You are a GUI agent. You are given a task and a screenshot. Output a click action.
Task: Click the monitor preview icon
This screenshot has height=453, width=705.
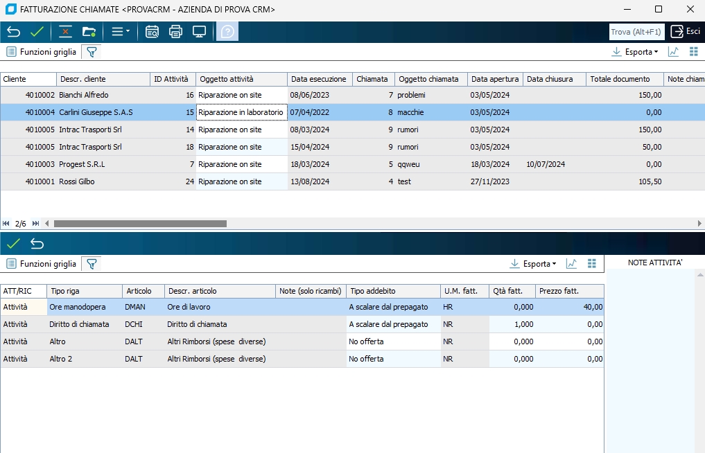(199, 32)
